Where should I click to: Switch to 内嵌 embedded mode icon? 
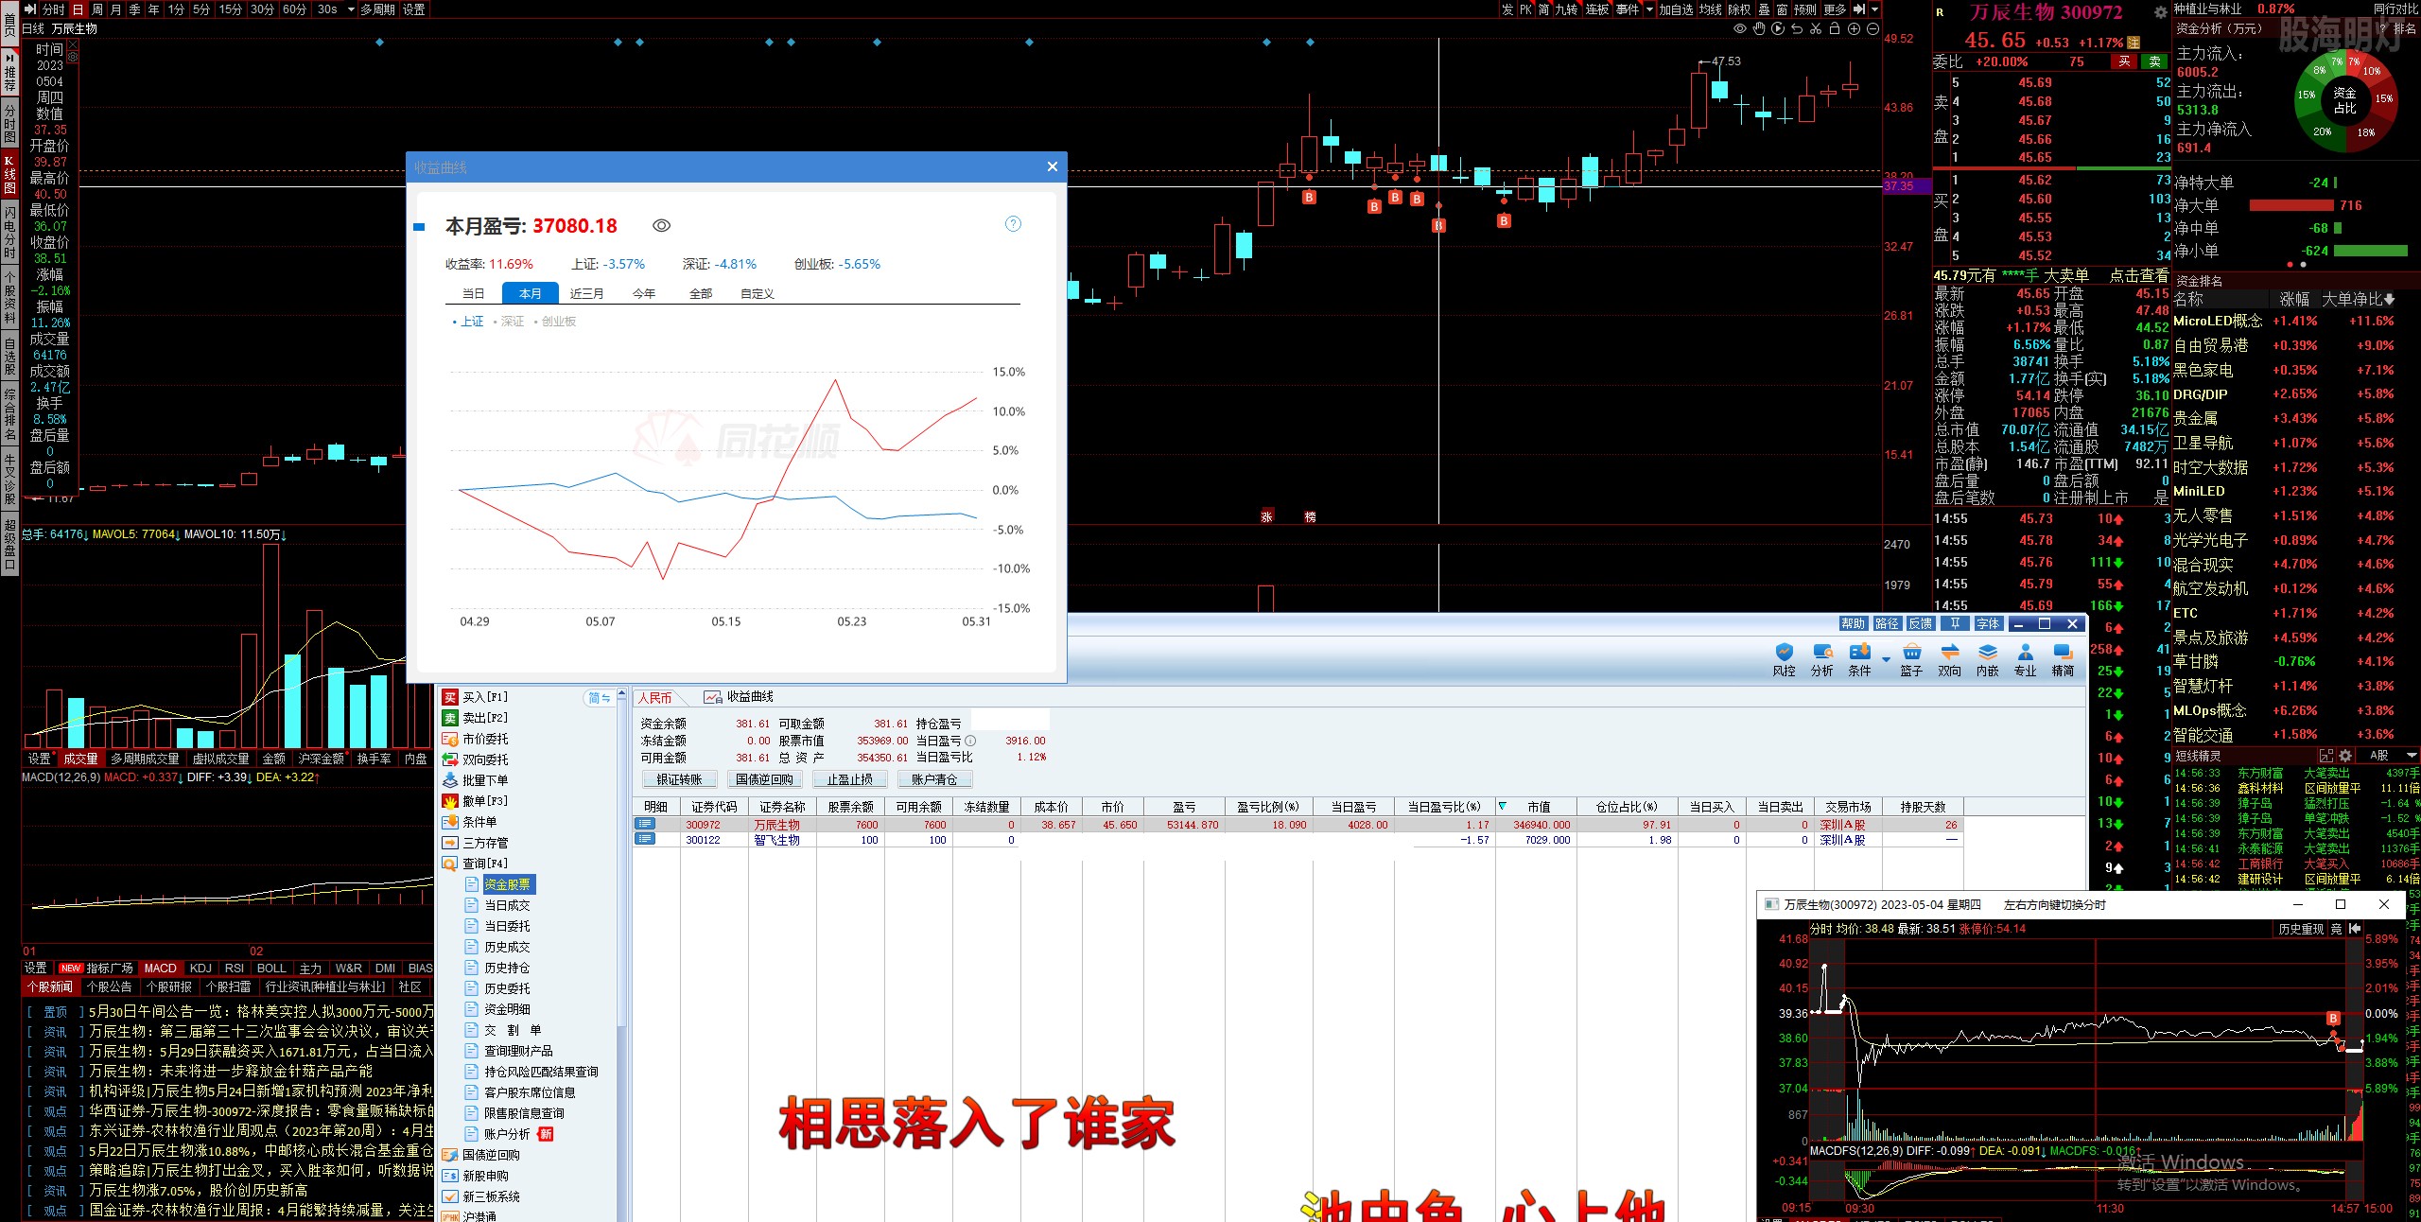[x=1987, y=660]
